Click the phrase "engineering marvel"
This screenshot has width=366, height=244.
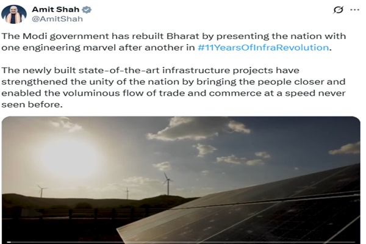69,48
